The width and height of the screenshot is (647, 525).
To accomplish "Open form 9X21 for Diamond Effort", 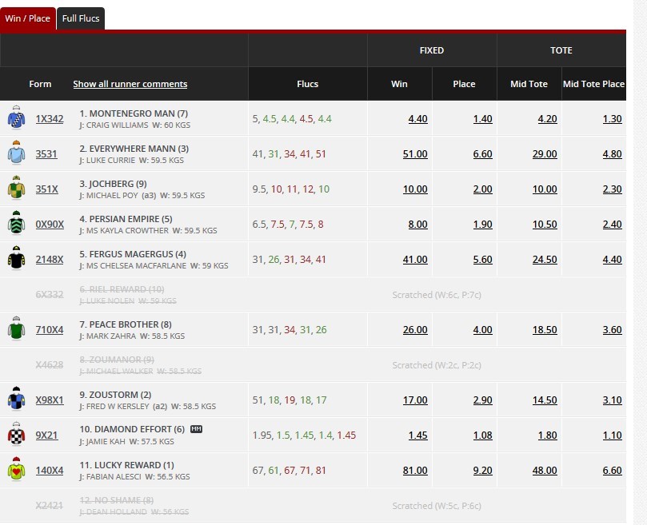I will click(46, 435).
